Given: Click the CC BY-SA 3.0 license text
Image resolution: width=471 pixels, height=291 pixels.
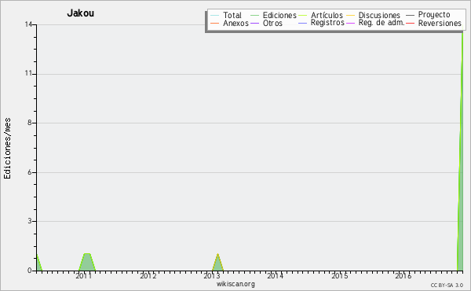Looking at the screenshot, I should point(447,285).
